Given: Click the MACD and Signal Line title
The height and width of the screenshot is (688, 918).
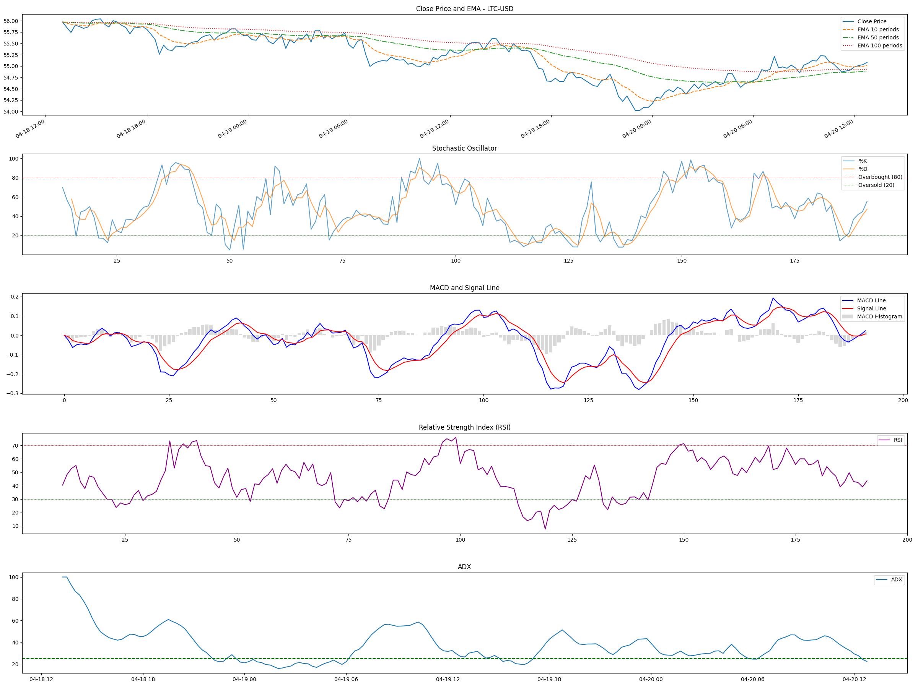Looking at the screenshot, I should click(464, 288).
